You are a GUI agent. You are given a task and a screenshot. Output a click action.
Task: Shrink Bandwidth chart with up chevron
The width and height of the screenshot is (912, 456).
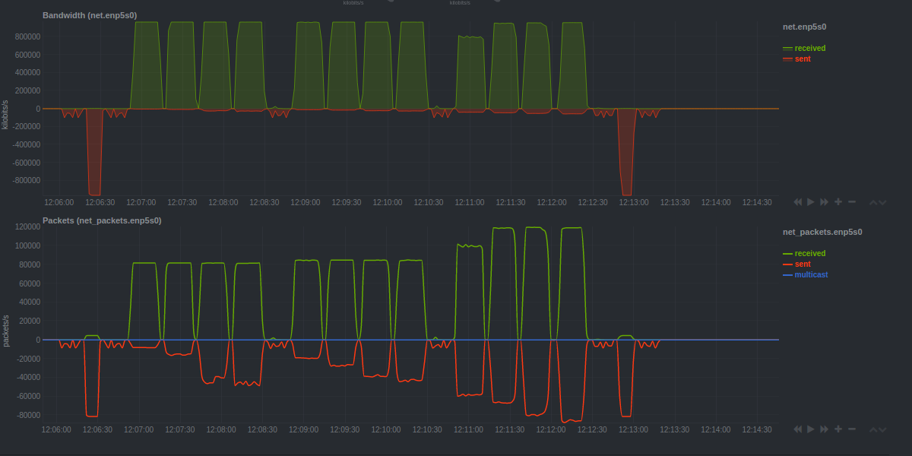[873, 202]
